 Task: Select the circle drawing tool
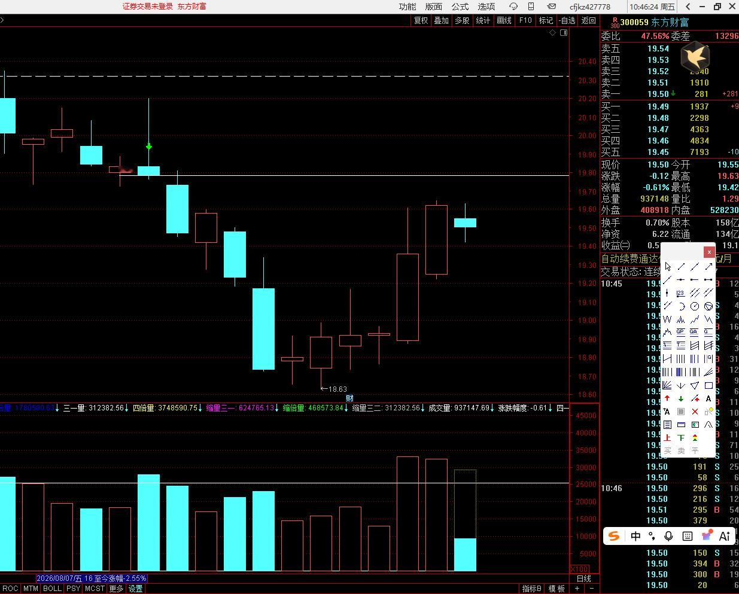point(695,306)
